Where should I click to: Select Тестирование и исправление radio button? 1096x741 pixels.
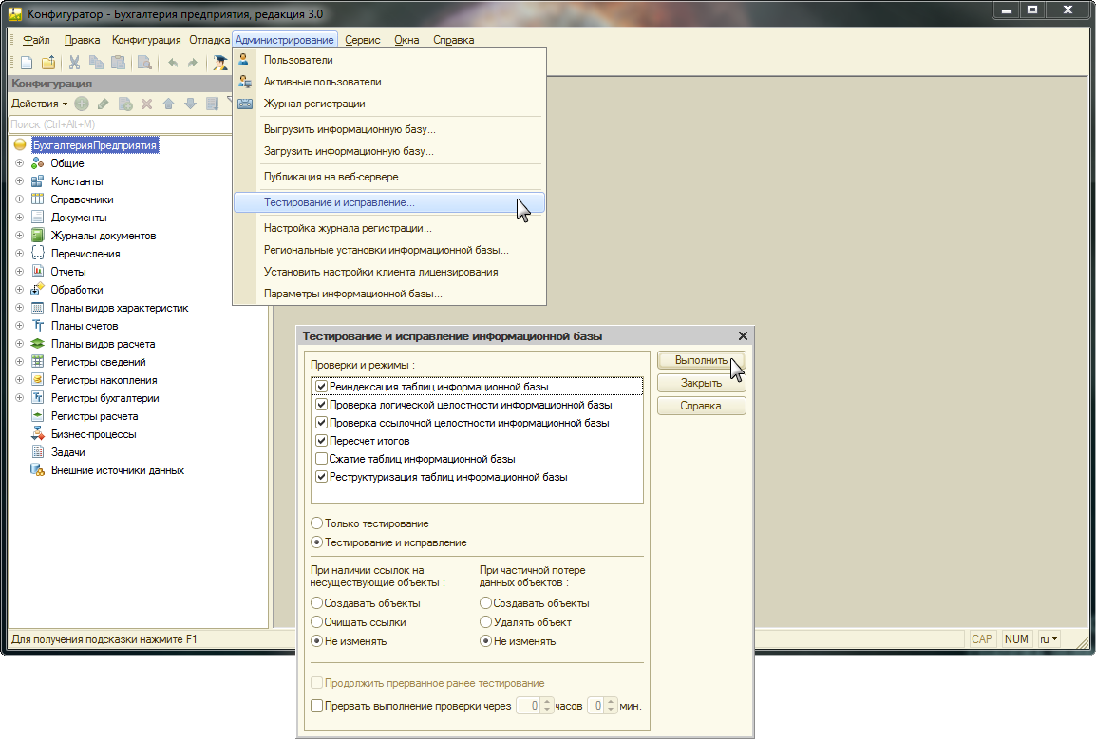[x=316, y=542]
